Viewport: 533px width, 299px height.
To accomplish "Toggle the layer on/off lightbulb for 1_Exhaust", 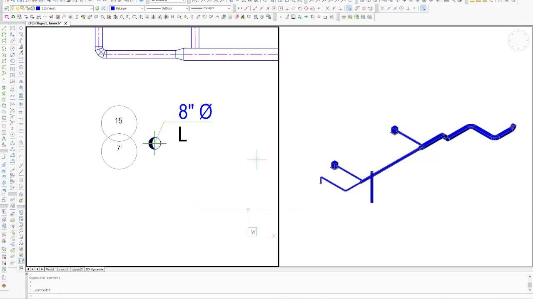I will pyautogui.click(x=13, y=8).
